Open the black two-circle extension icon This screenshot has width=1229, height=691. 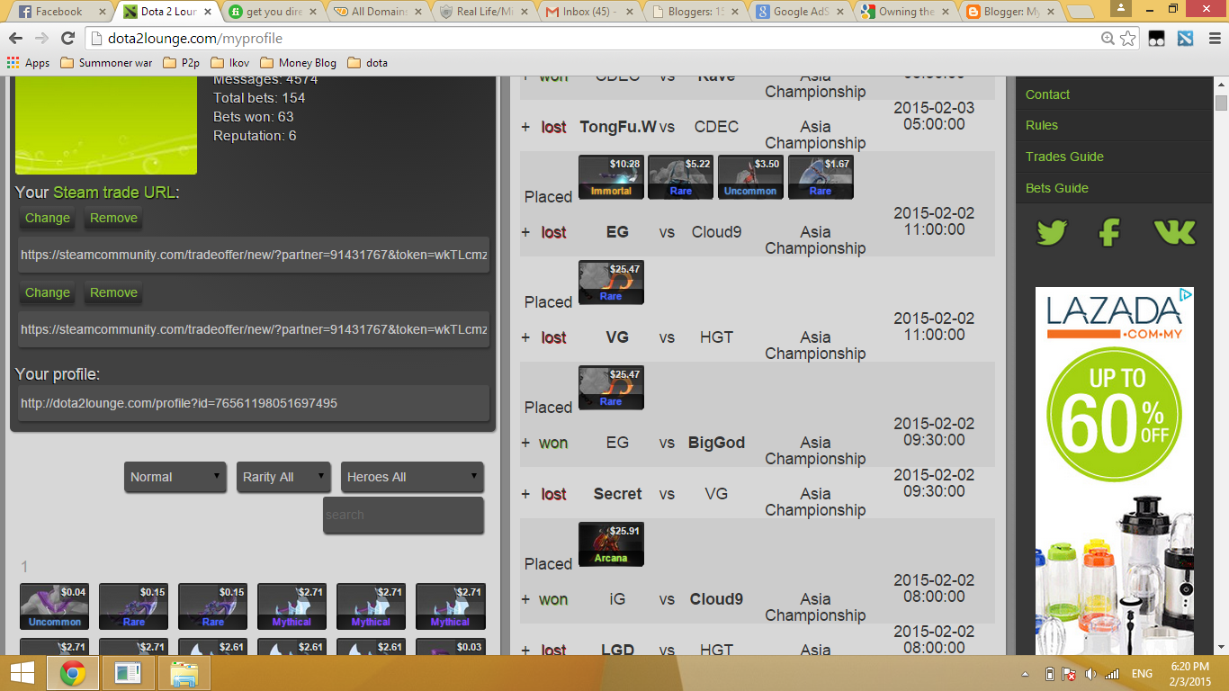pyautogui.click(x=1157, y=39)
